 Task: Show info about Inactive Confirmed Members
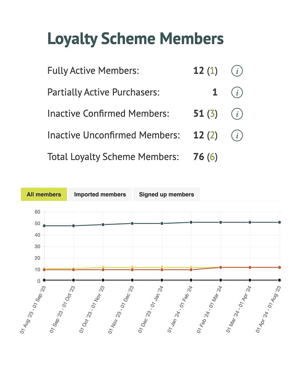237,114
